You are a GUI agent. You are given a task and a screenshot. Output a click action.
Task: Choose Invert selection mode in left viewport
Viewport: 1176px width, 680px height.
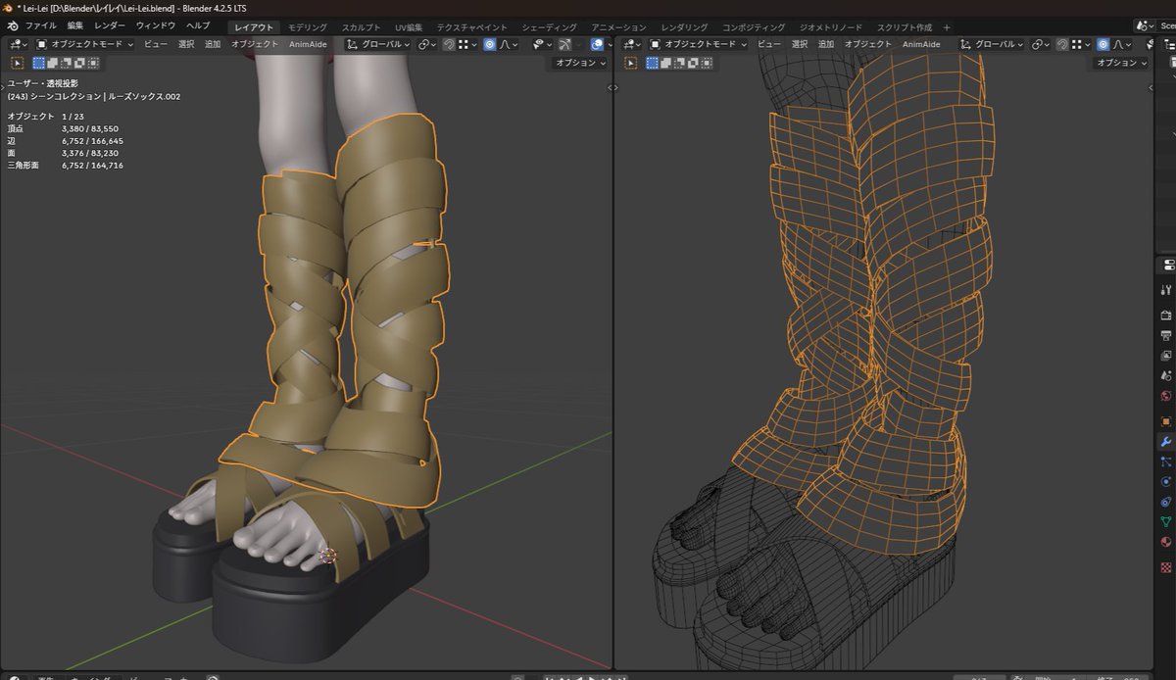[x=79, y=63]
